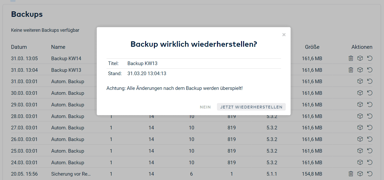Click the package icon in the 28.03. row
Image resolution: width=384 pixels, height=180 pixels.
(360, 116)
